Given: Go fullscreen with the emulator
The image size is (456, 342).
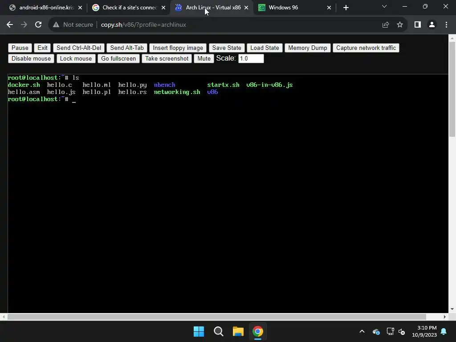Looking at the screenshot, I should (x=118, y=58).
